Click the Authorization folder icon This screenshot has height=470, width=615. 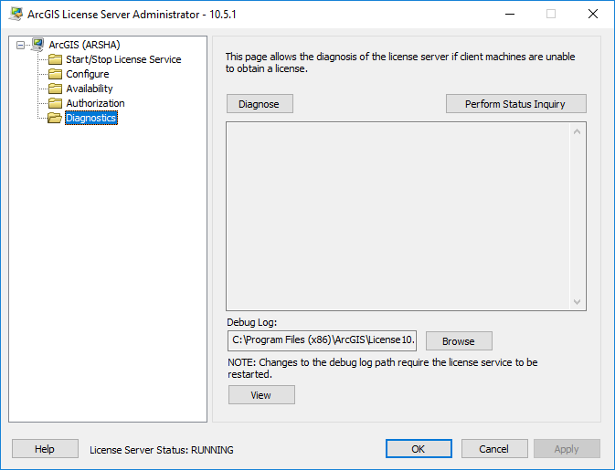click(x=55, y=103)
